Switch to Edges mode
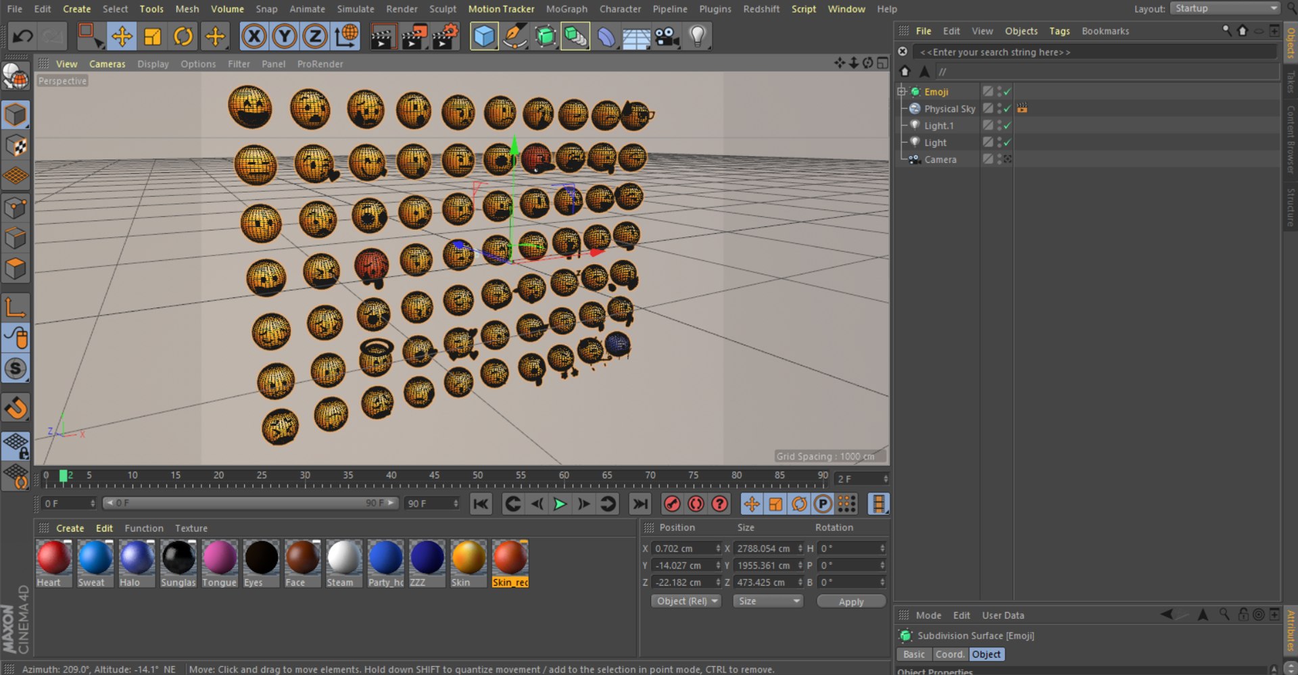Viewport: 1298px width, 675px height. coord(16,239)
